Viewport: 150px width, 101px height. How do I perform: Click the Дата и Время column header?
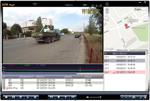coord(128,53)
